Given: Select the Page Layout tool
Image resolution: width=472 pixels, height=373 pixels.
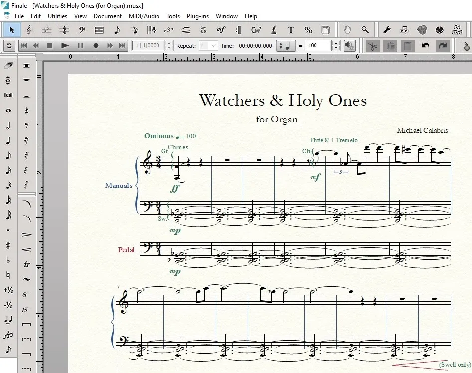Looking at the screenshot, I should click(325, 30).
